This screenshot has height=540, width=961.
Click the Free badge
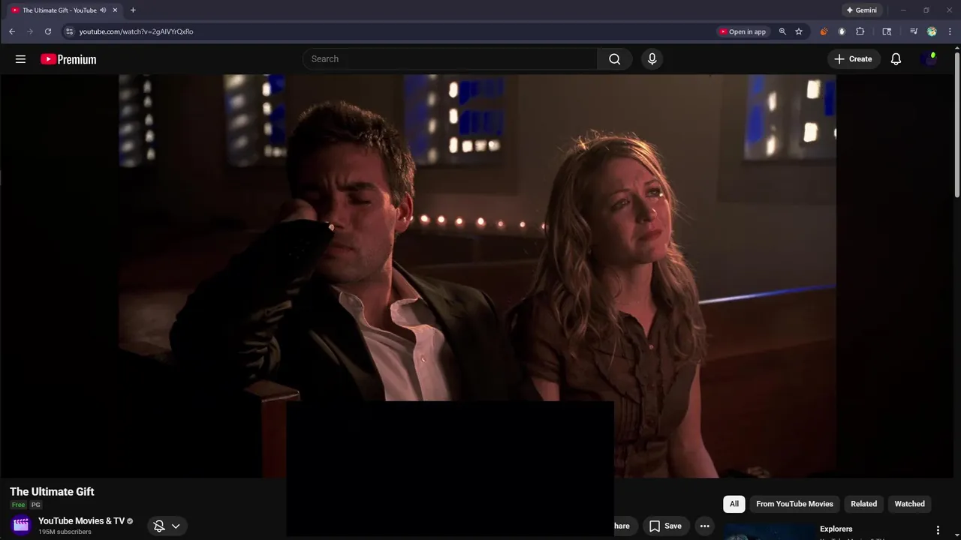(18, 505)
